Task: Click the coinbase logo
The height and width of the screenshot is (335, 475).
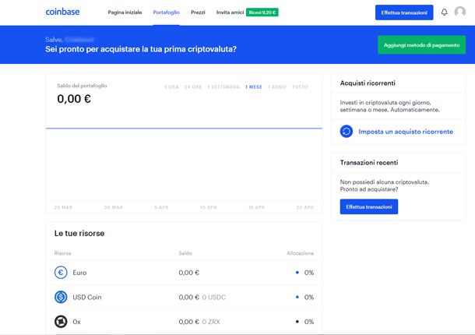Action: [x=62, y=12]
